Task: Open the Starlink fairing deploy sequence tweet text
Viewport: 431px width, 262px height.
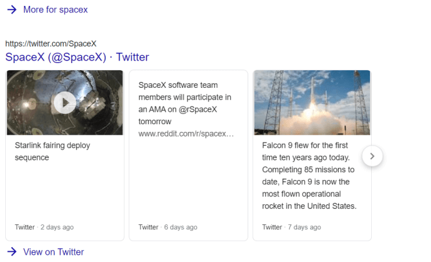Action: [52, 151]
